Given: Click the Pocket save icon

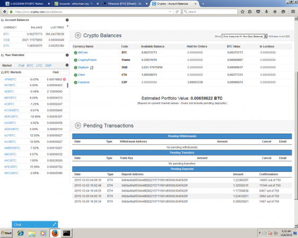Looking at the screenshot, I should coord(258,12).
